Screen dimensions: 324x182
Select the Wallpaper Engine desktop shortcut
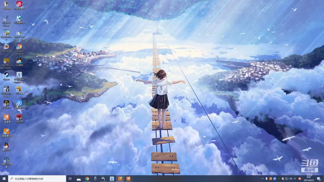coord(19,78)
